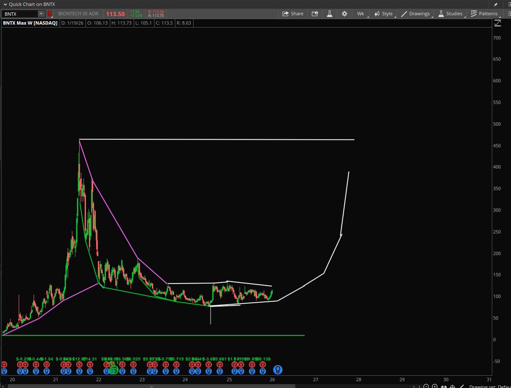Click the expand horizontal axis icon
Screen dimensions: 511x388
(443, 386)
